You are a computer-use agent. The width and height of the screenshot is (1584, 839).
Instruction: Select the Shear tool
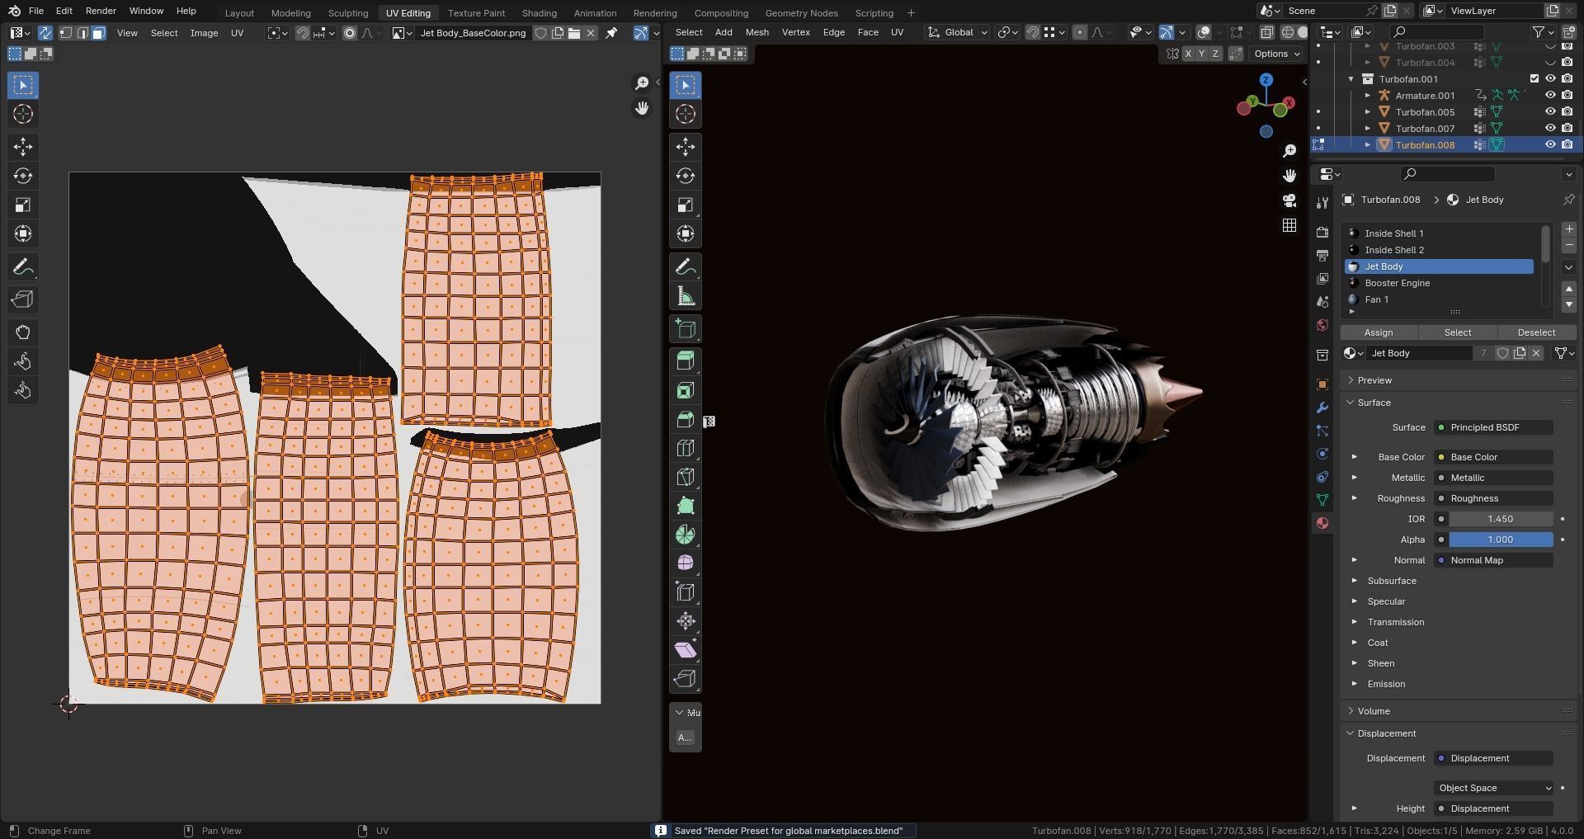686,650
